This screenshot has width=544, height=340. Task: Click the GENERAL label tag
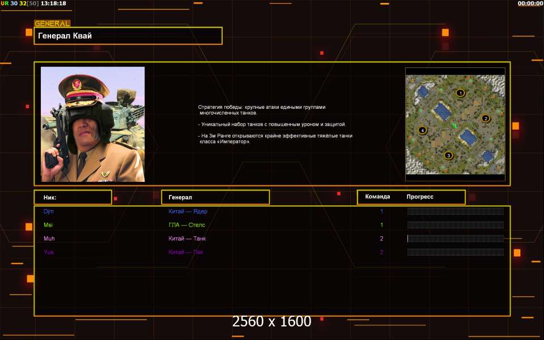point(52,23)
